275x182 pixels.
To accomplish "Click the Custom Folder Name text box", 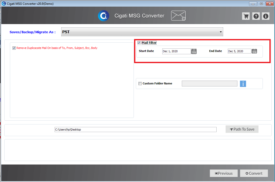I will click(209, 83).
